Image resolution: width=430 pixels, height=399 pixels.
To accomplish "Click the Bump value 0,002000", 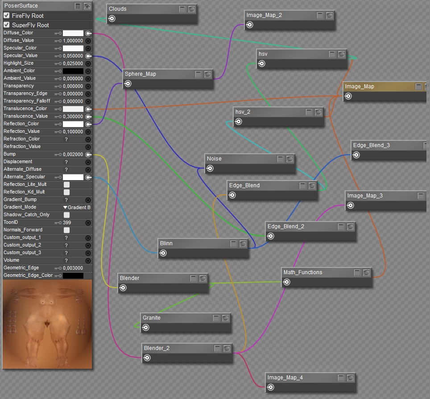I will 73,155.
